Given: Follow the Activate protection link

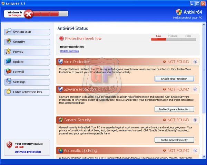Looking at the screenshot, I should [x=28, y=152].
